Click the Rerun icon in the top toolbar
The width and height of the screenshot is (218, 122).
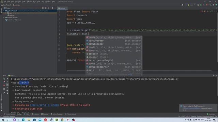(x=198, y=5)
